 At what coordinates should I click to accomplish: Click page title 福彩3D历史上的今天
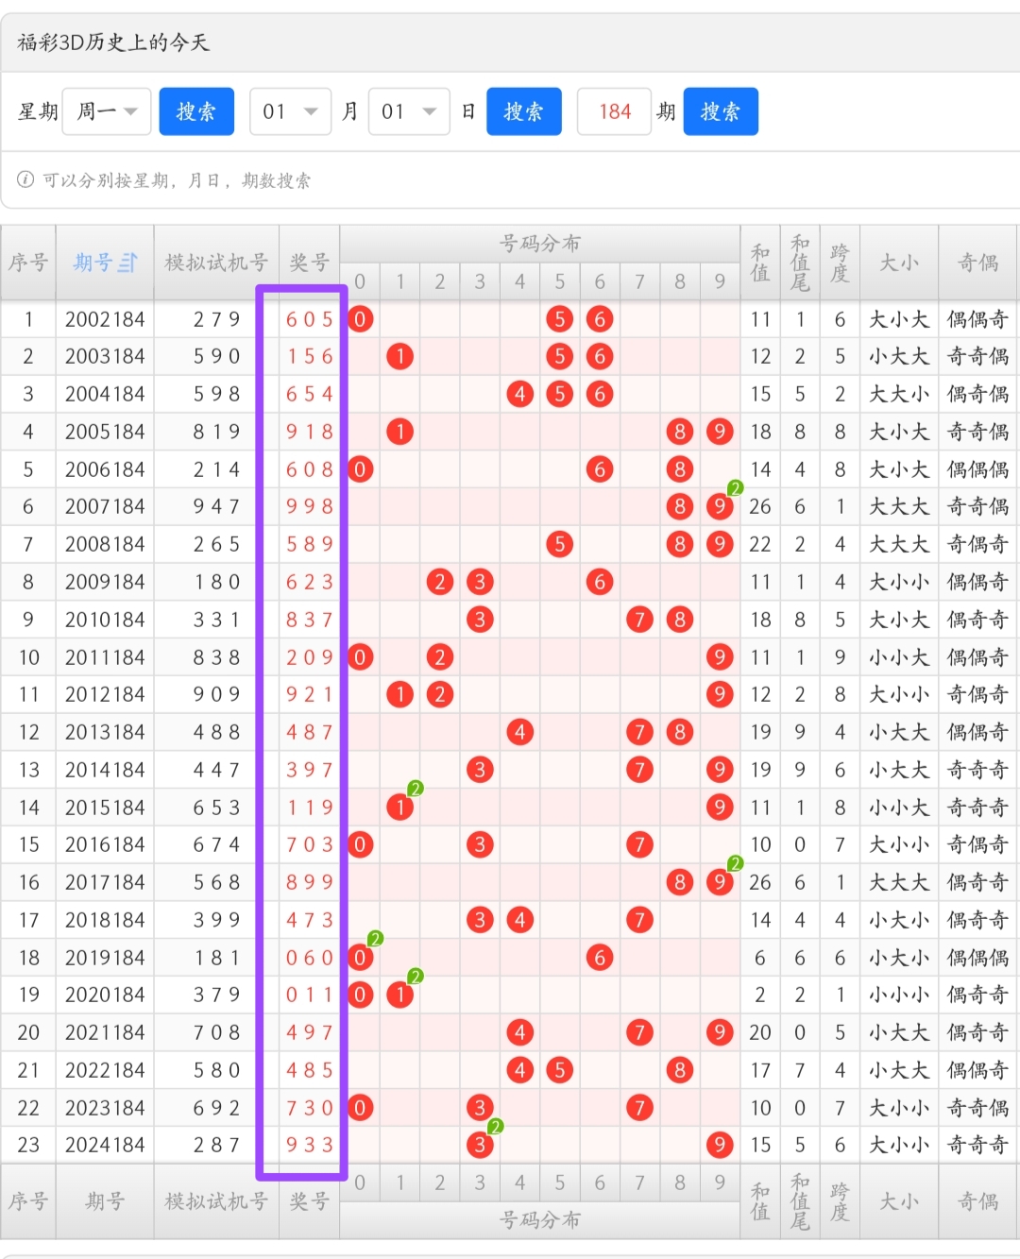[x=113, y=42]
